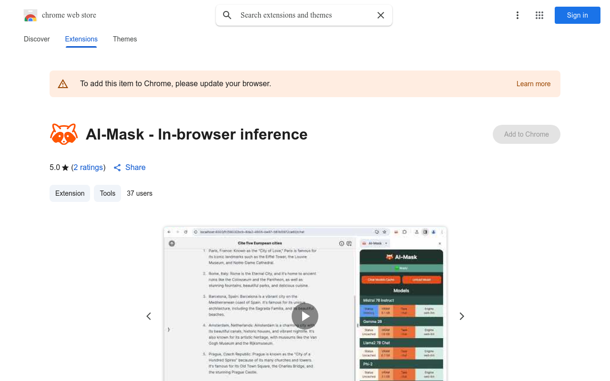Click the 'chrome web store' title text
Viewport: 610px width, 381px height.
[69, 15]
